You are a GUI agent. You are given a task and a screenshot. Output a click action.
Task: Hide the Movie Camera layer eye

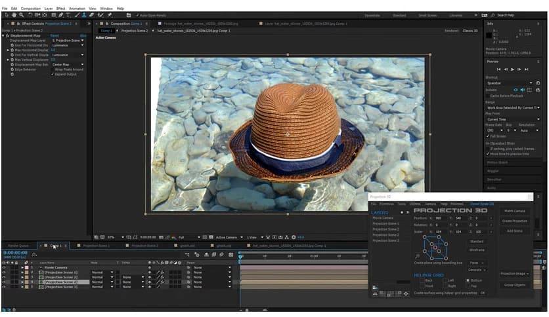point(4,267)
